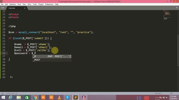Image resolution: width=179 pixels, height=100 pixels.
Task: Open the Help menu
Action: 56,4
